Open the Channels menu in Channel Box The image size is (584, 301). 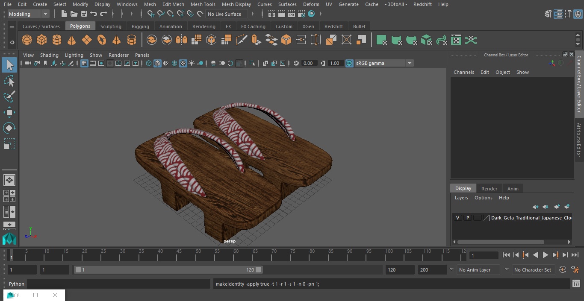(x=463, y=72)
